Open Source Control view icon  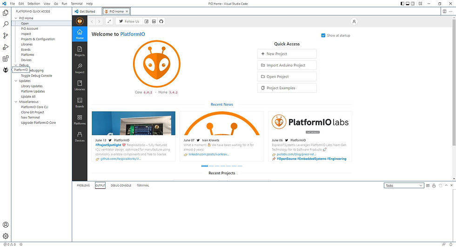pos(6,35)
